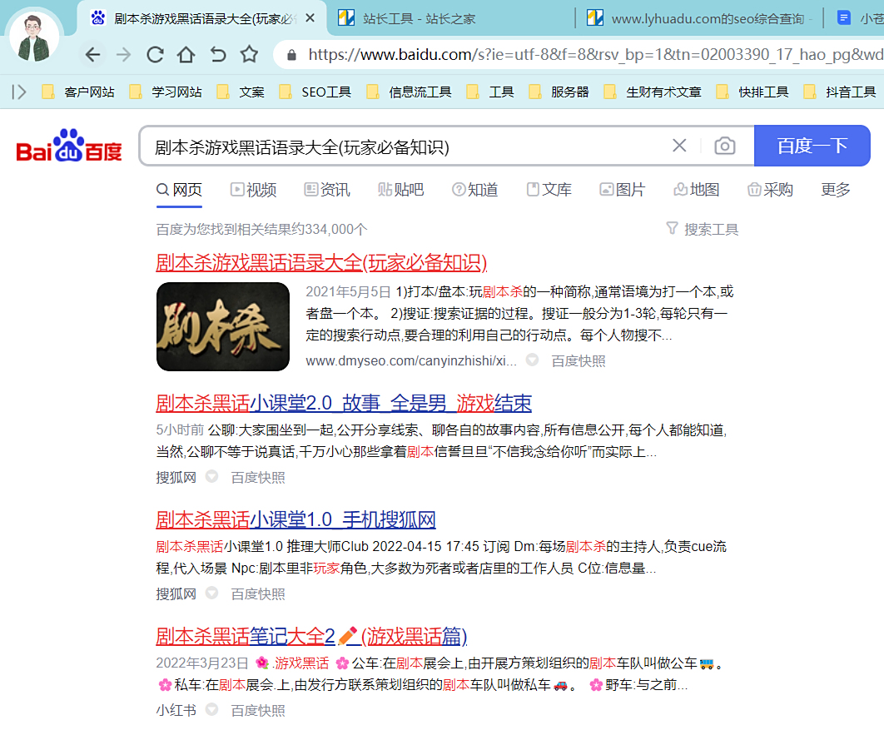
Task: Open image search camera icon
Action: [x=724, y=146]
